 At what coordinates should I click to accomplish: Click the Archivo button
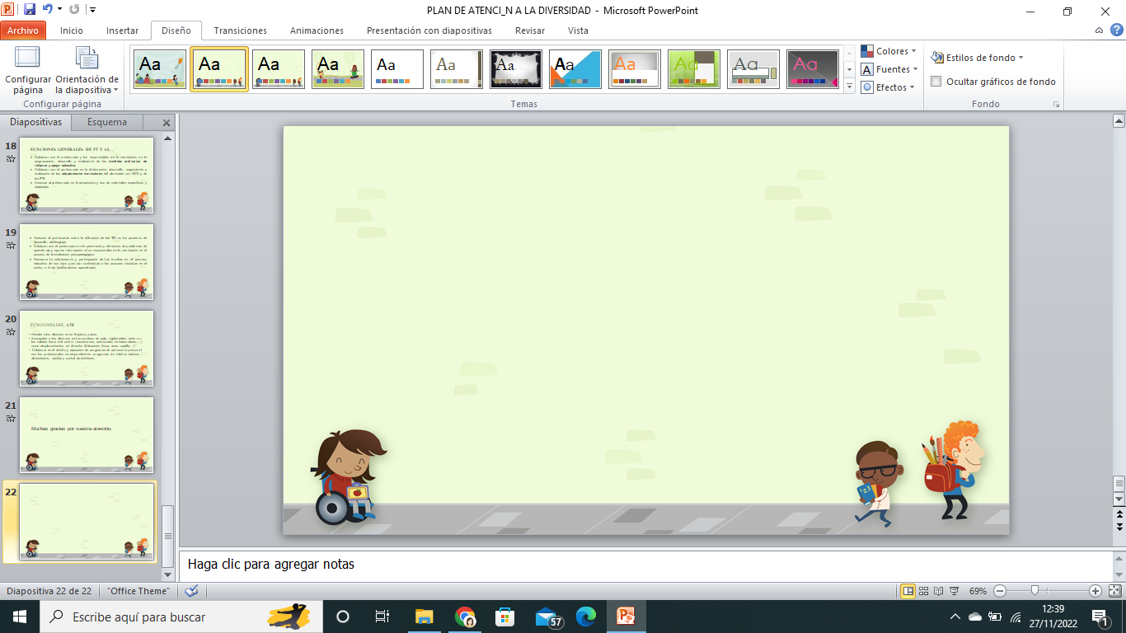(x=23, y=30)
